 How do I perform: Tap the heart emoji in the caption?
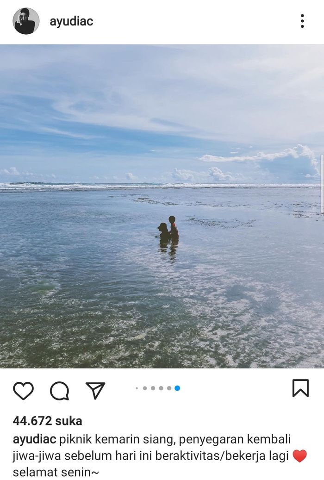coord(299,455)
